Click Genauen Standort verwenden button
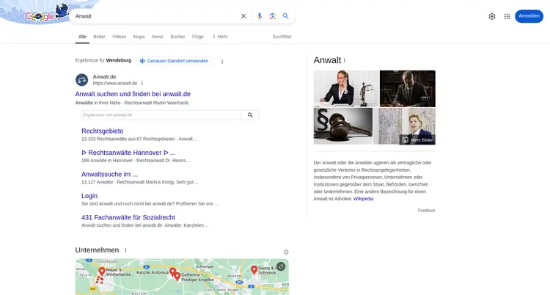 point(175,61)
